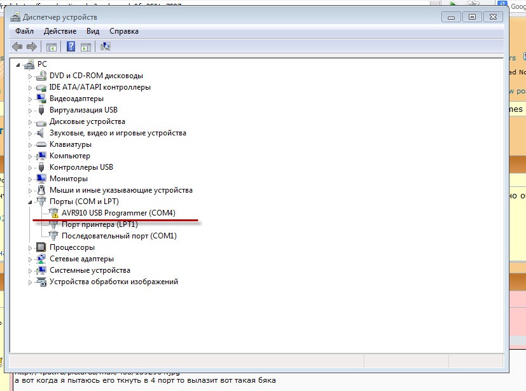Click the Back arrow toolbar icon

[x=17, y=46]
